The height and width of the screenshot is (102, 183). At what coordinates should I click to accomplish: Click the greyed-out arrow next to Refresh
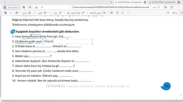point(178,7)
